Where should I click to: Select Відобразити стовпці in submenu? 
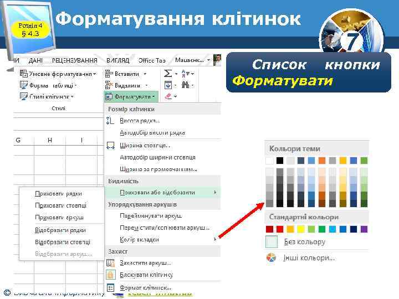62,242
